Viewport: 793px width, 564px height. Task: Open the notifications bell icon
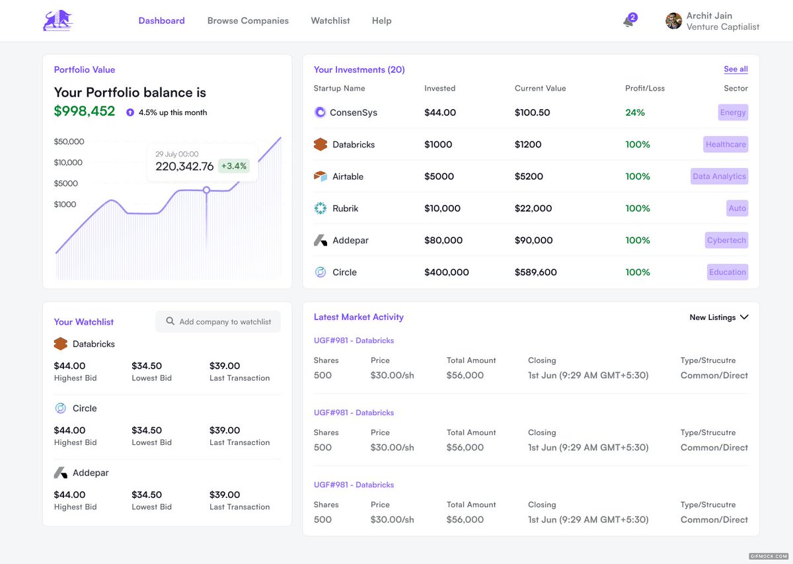tap(628, 22)
